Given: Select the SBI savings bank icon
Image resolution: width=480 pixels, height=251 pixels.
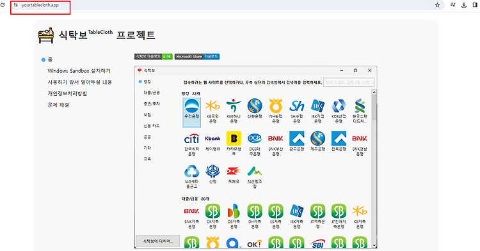Looking at the screenshot, I should pyautogui.click(x=317, y=243).
